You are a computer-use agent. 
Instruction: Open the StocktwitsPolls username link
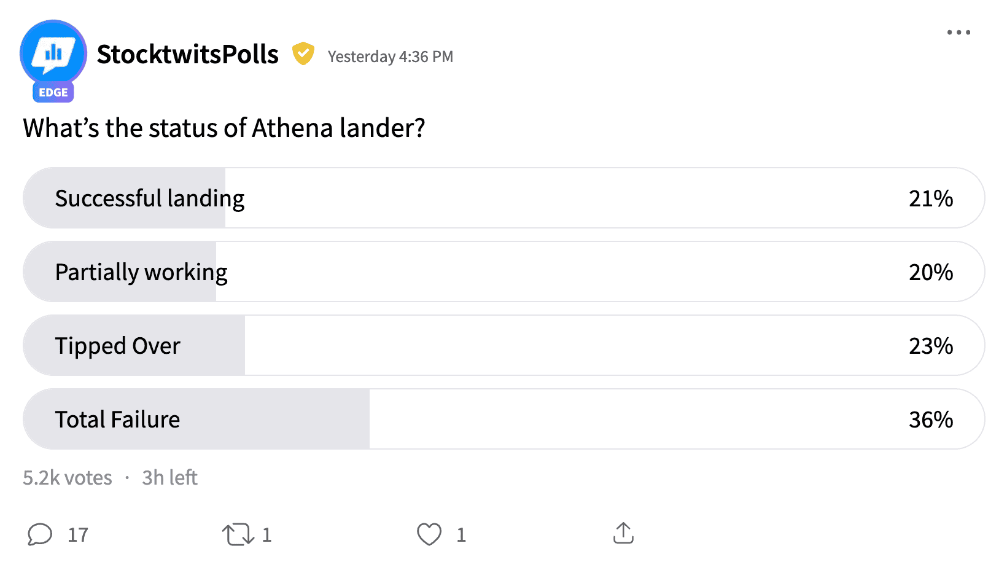point(188,54)
